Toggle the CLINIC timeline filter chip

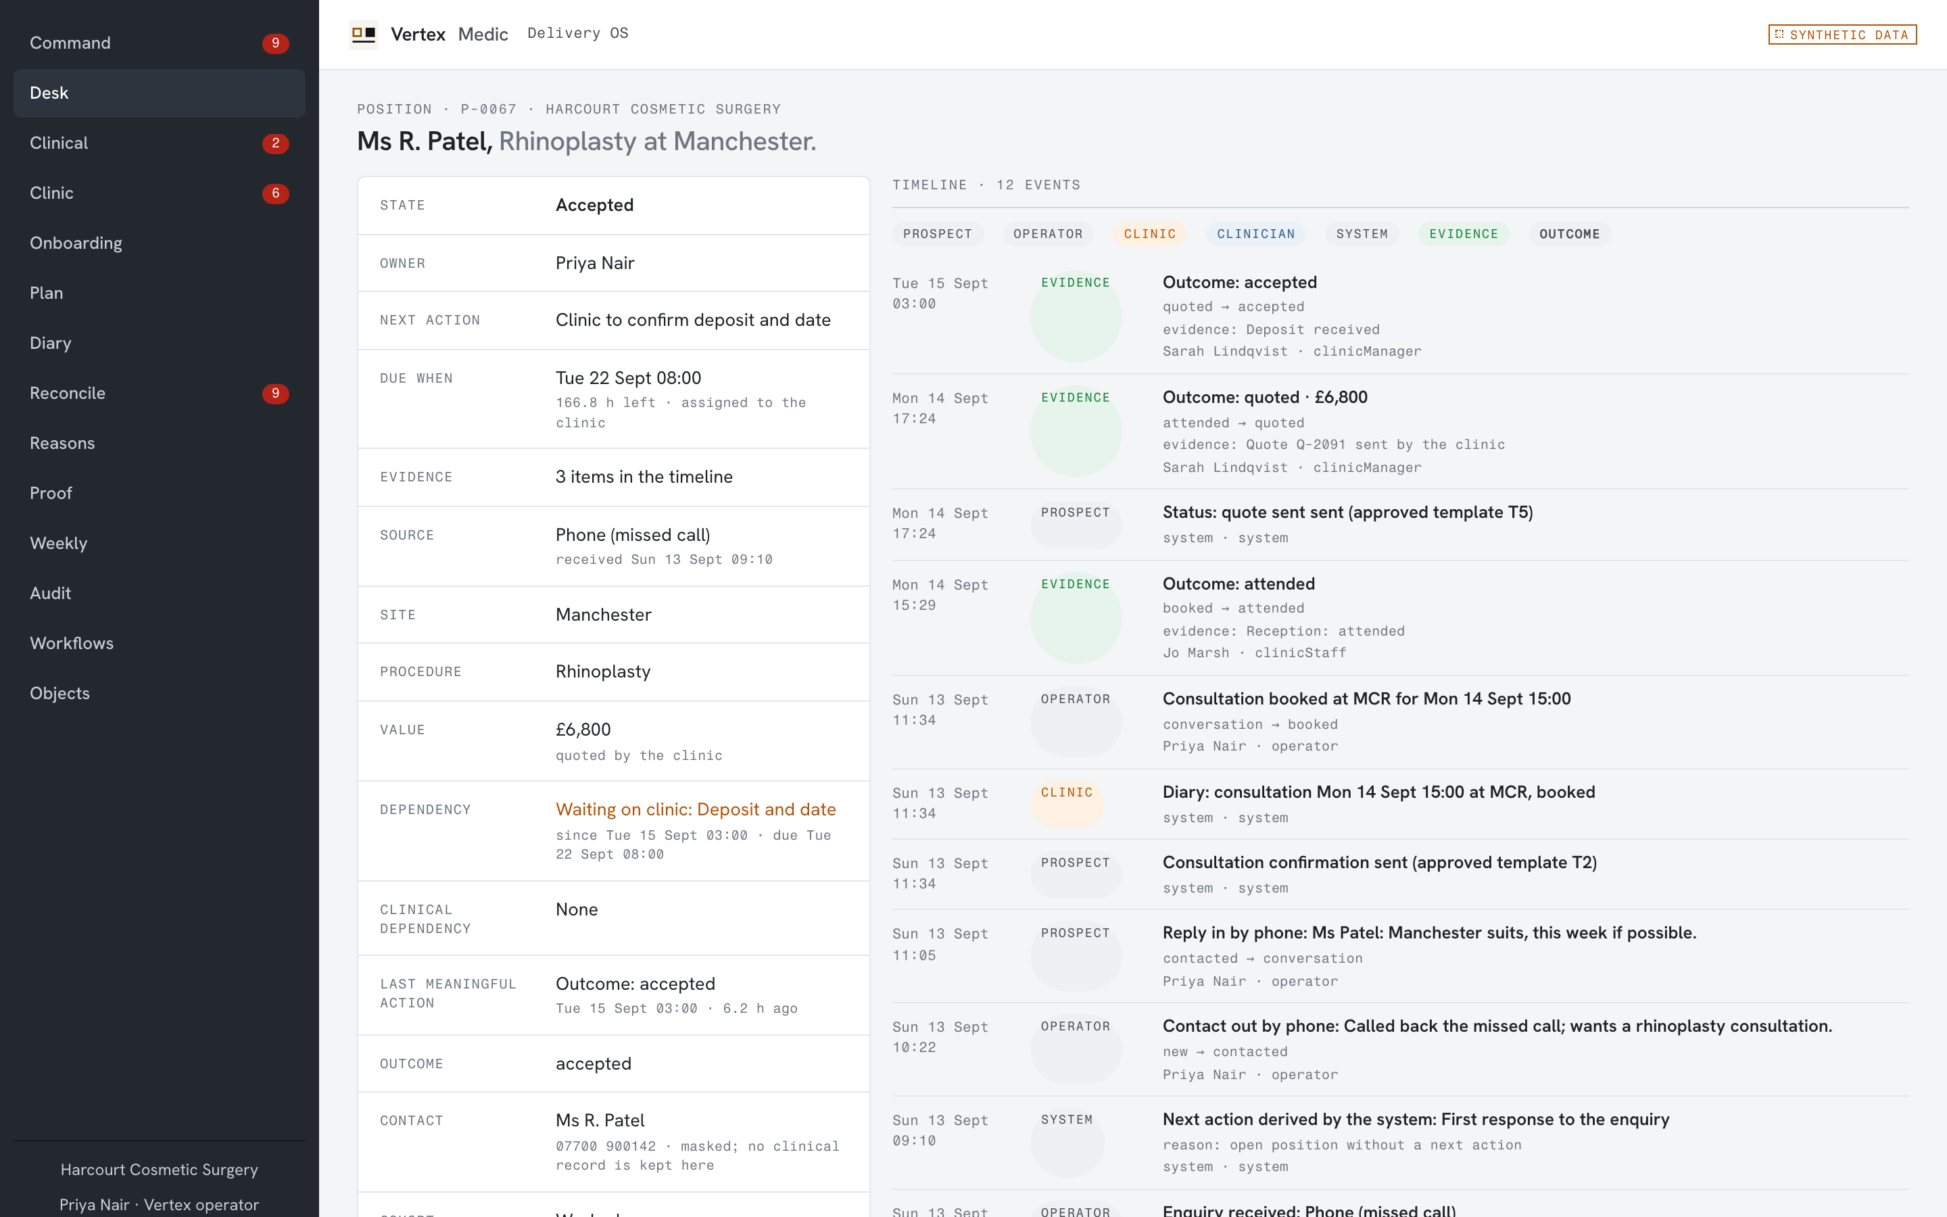1150,234
